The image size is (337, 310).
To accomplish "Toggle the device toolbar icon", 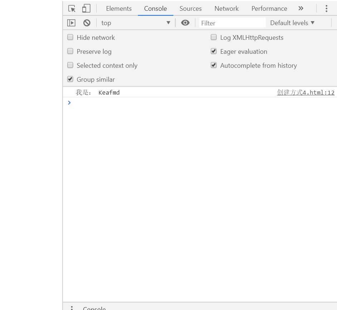I will pyautogui.click(x=86, y=9).
